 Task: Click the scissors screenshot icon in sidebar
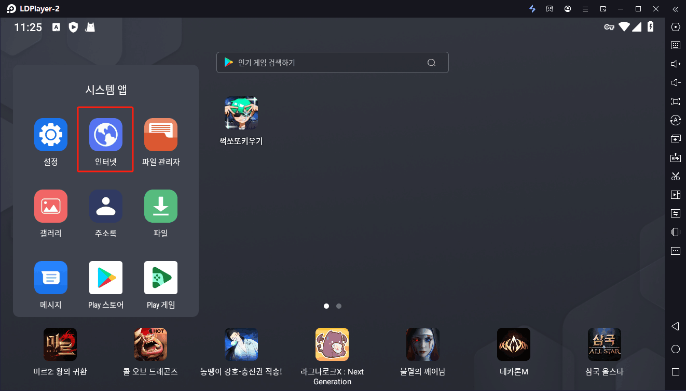pos(676,176)
